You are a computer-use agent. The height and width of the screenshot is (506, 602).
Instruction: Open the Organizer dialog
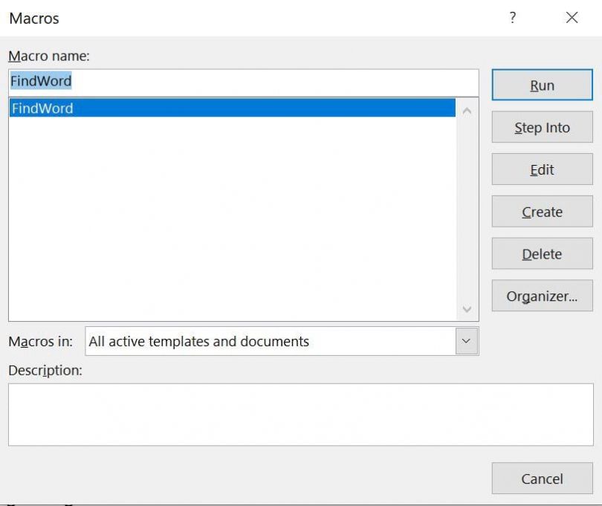pyautogui.click(x=542, y=296)
